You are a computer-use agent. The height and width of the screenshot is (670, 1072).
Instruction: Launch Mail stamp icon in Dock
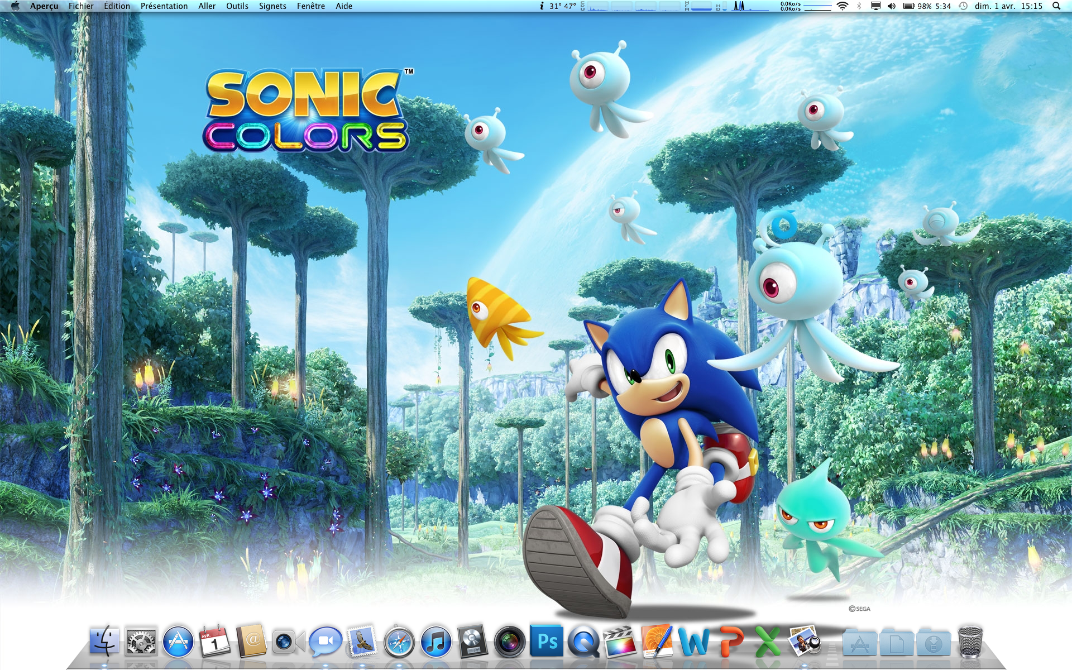point(362,641)
